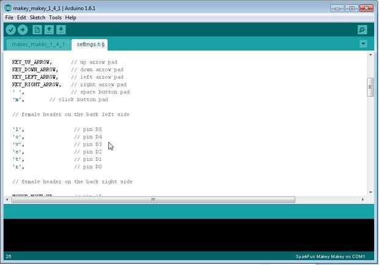Click the vertical scrollbar down arrow

click(x=370, y=193)
